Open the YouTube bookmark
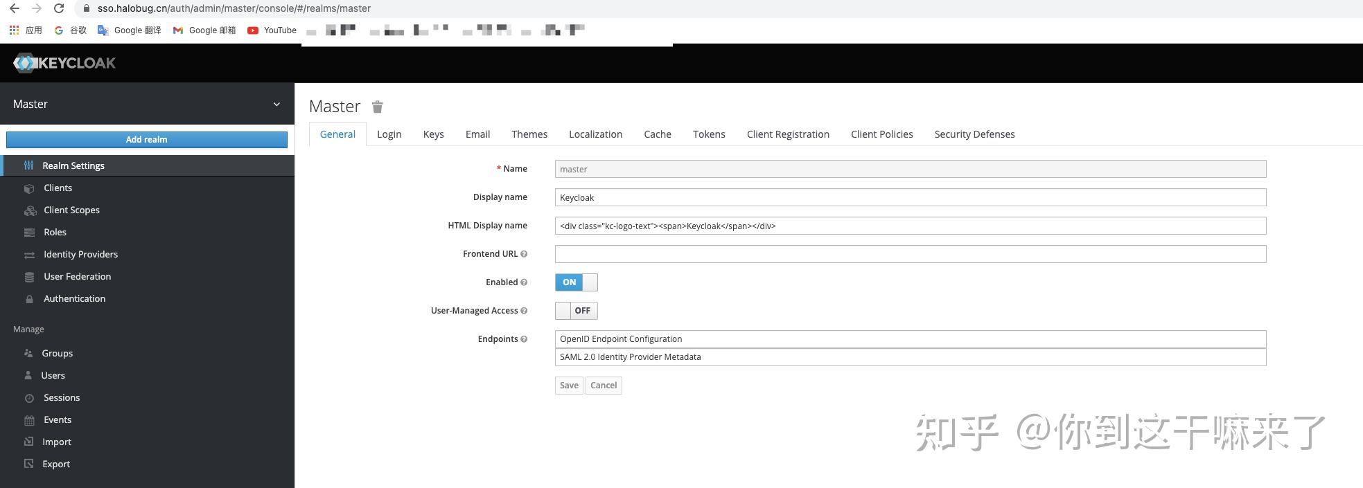Screen dimensions: 1363x488 tap(272, 30)
